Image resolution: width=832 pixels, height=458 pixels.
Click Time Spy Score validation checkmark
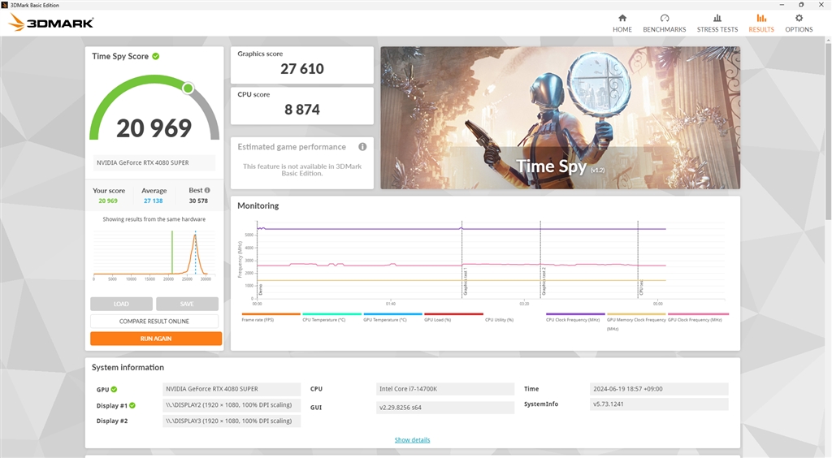(155, 56)
